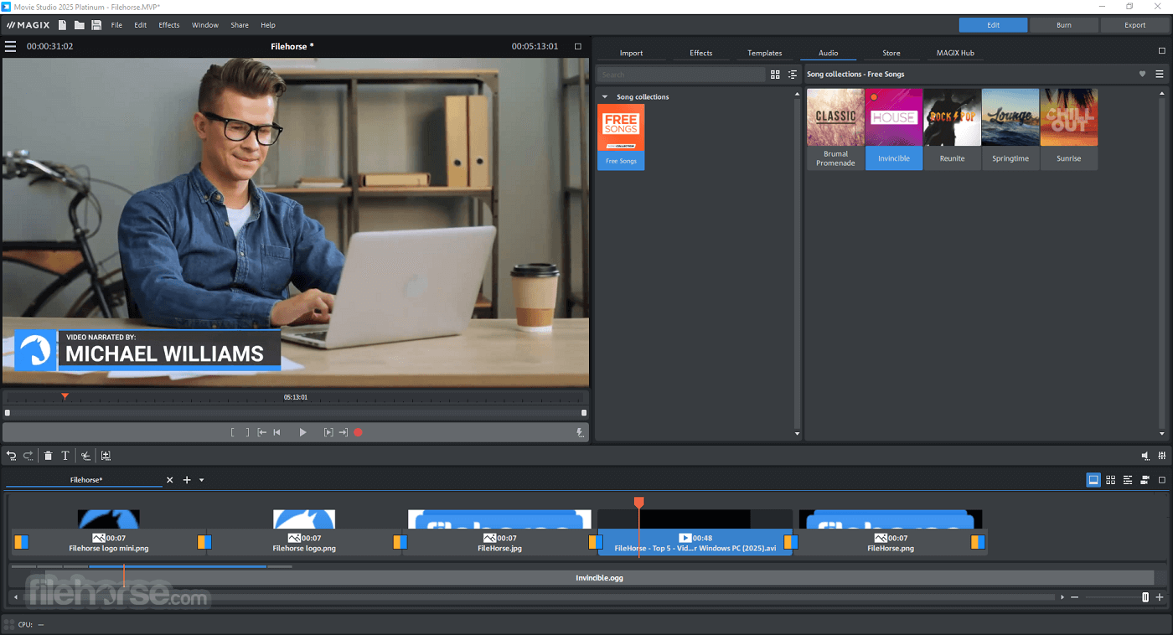Open project with the folder icon

click(79, 25)
